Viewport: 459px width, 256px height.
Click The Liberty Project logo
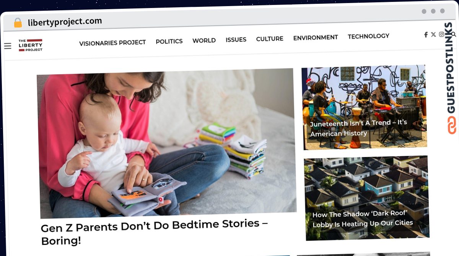pos(30,45)
